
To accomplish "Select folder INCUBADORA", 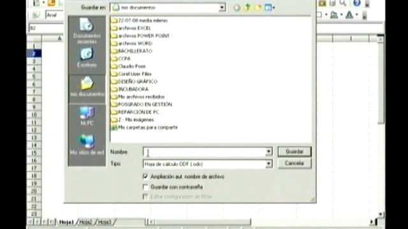I will (x=130, y=89).
